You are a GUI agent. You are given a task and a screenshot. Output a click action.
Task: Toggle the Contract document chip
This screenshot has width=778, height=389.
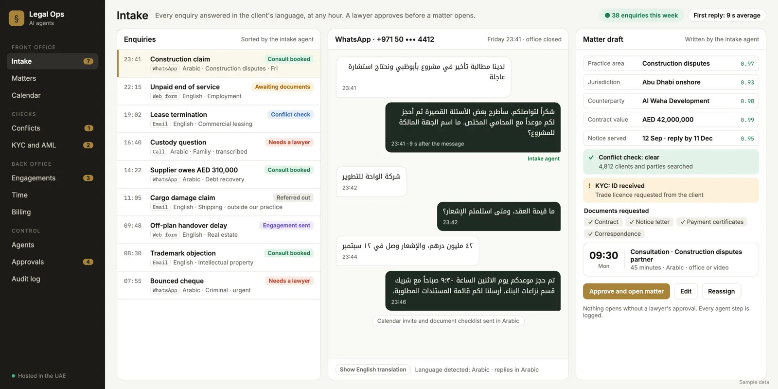coord(603,222)
